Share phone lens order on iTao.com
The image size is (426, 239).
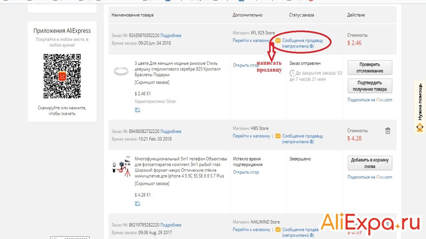click(370, 177)
